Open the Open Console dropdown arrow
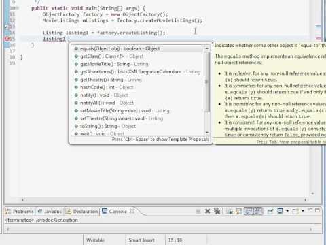Screen dimensions: 326x245 click(303, 211)
